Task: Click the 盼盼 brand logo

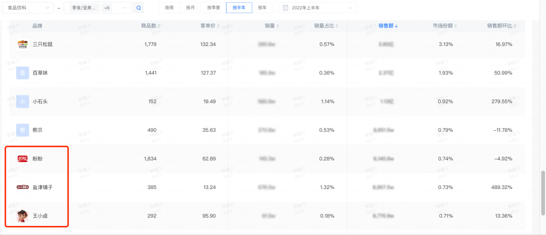Action: tap(23, 159)
